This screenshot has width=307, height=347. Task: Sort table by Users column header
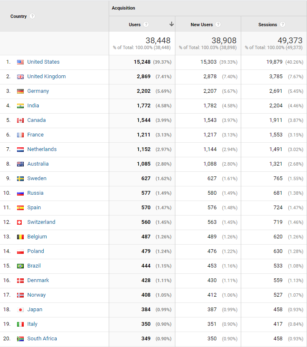point(135,25)
